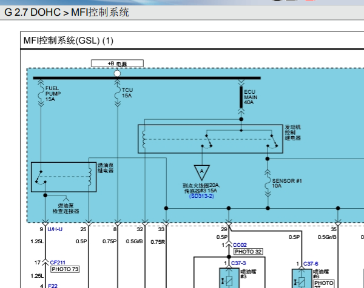Click the +B power terminal circle
The height and width of the screenshot is (288, 364).
click(117, 73)
